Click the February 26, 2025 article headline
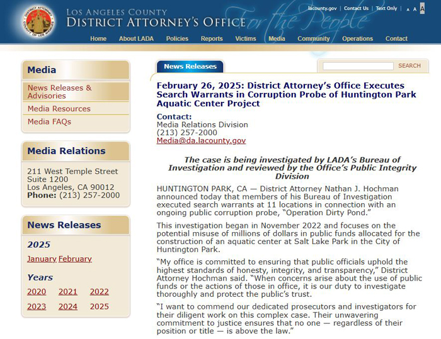 click(x=286, y=94)
